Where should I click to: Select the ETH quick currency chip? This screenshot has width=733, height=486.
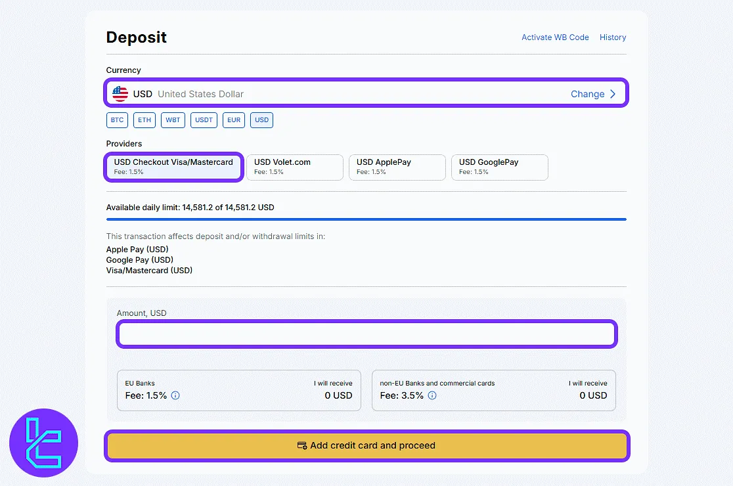click(x=144, y=120)
